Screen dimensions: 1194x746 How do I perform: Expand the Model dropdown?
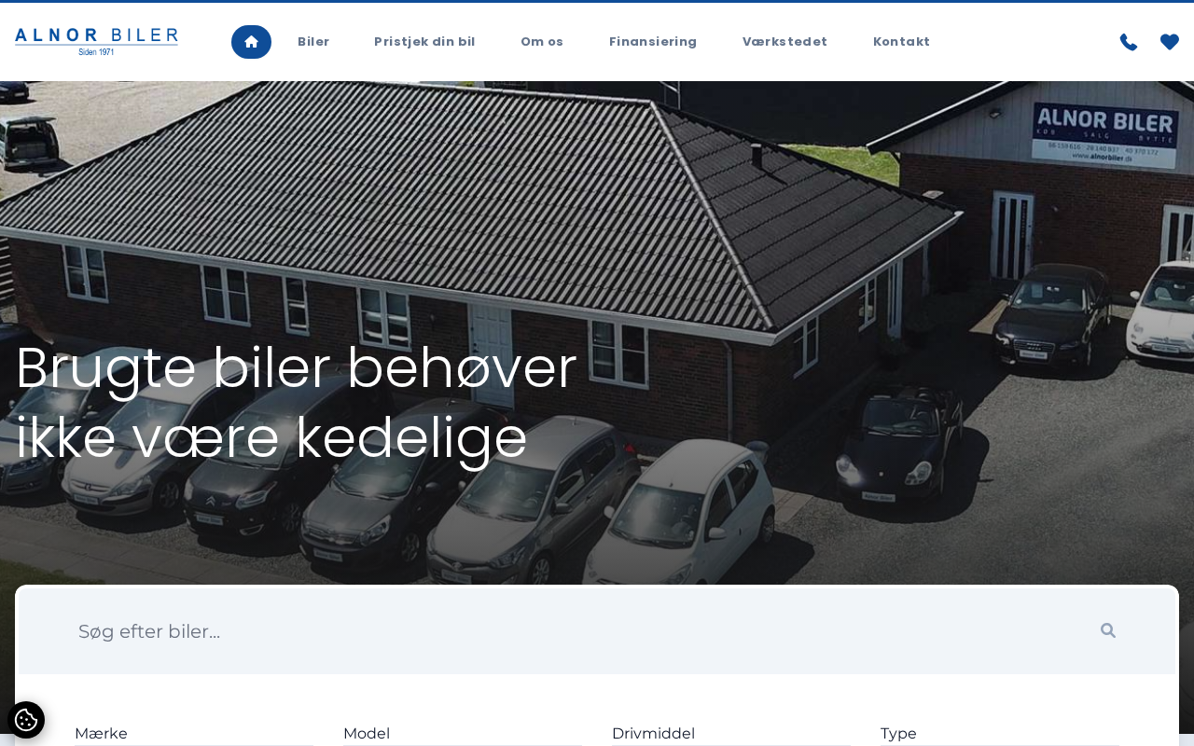pyautogui.click(x=463, y=734)
